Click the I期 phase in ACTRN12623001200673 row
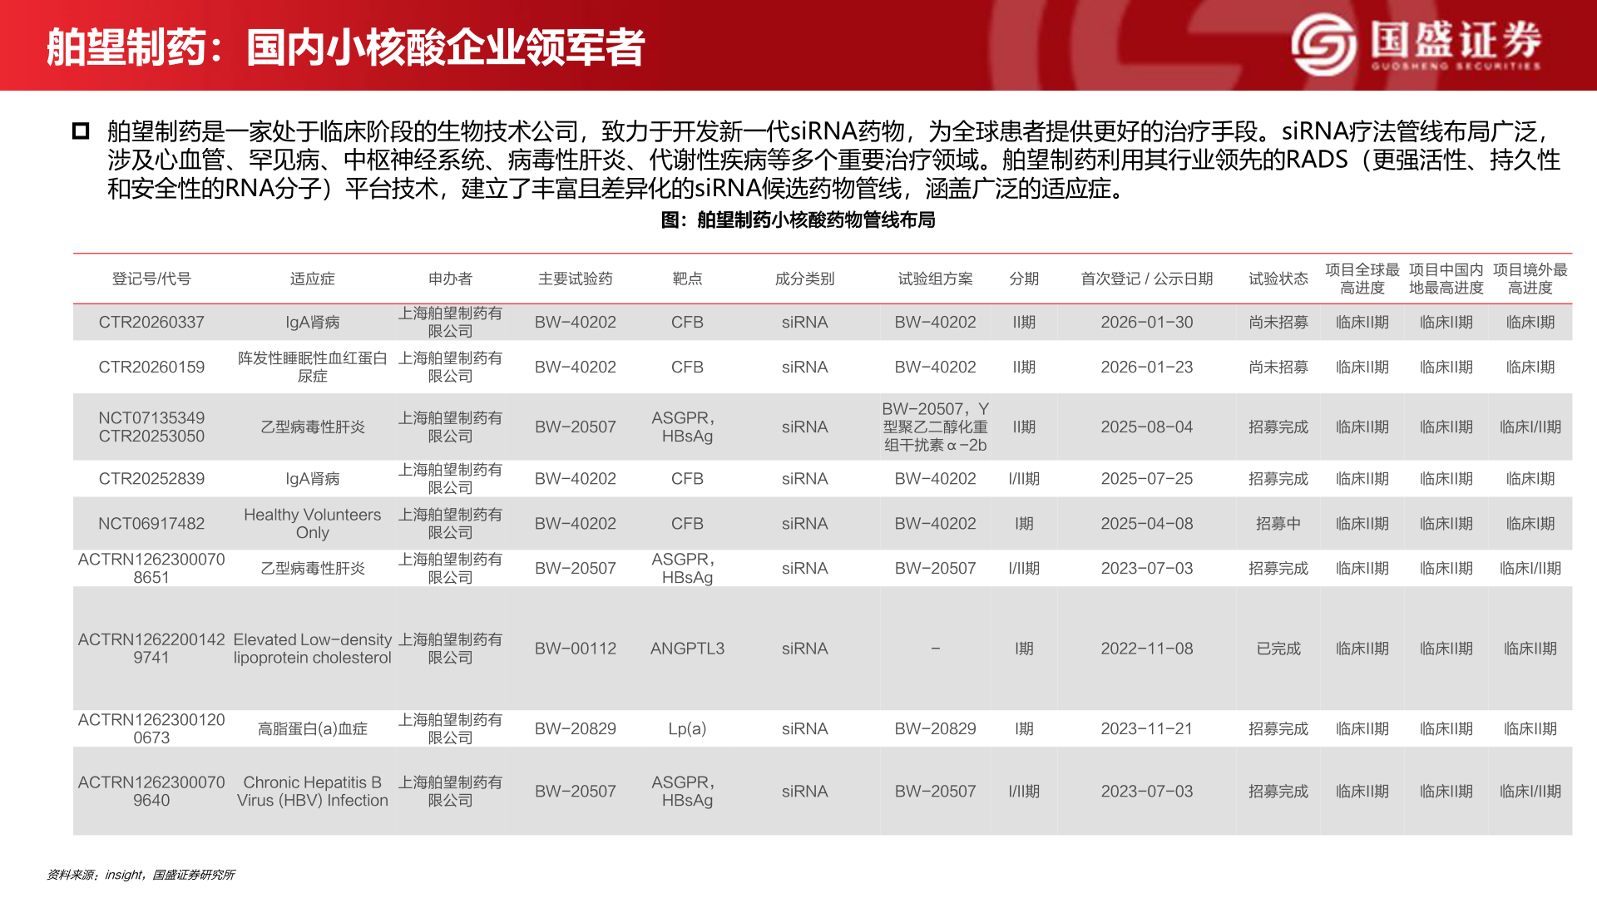The width and height of the screenshot is (1597, 898). point(1024,728)
